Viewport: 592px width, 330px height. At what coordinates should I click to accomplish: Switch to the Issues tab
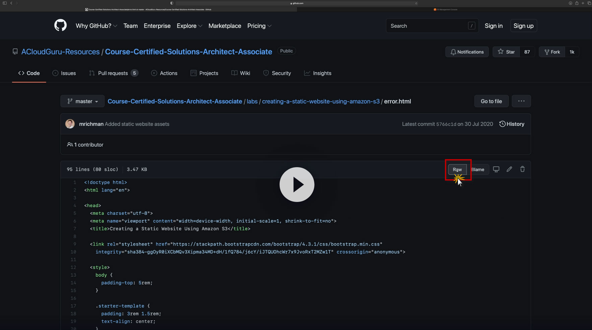pos(64,73)
